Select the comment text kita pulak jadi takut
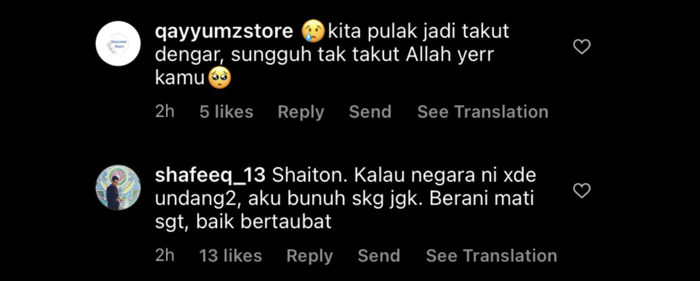This screenshot has width=700, height=281. pyautogui.click(x=418, y=32)
